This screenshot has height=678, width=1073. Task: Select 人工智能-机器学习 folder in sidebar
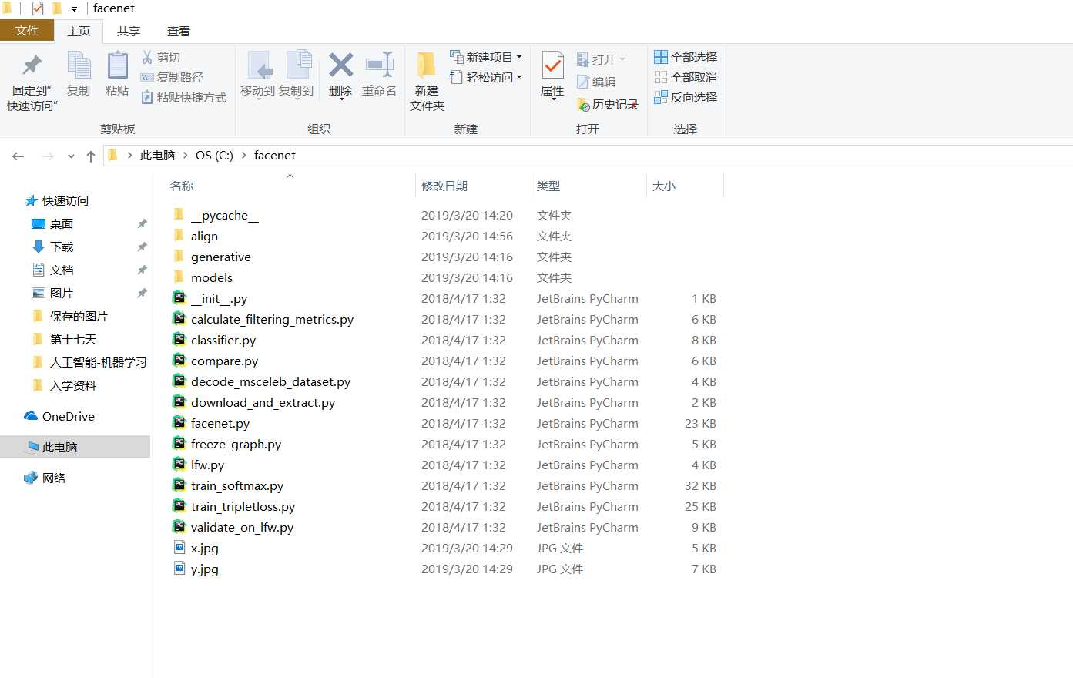click(98, 362)
